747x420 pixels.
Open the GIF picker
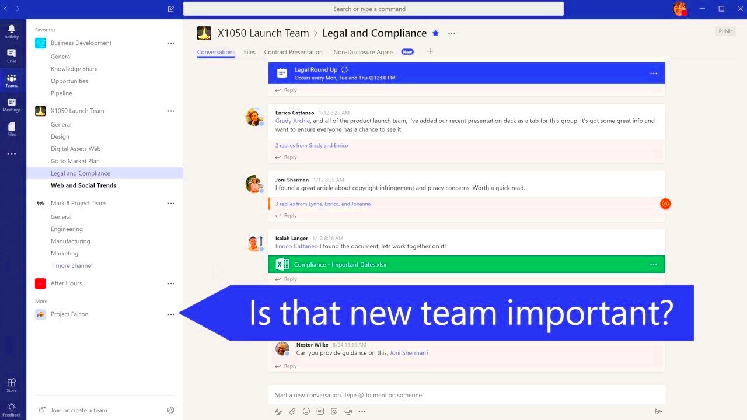point(320,411)
